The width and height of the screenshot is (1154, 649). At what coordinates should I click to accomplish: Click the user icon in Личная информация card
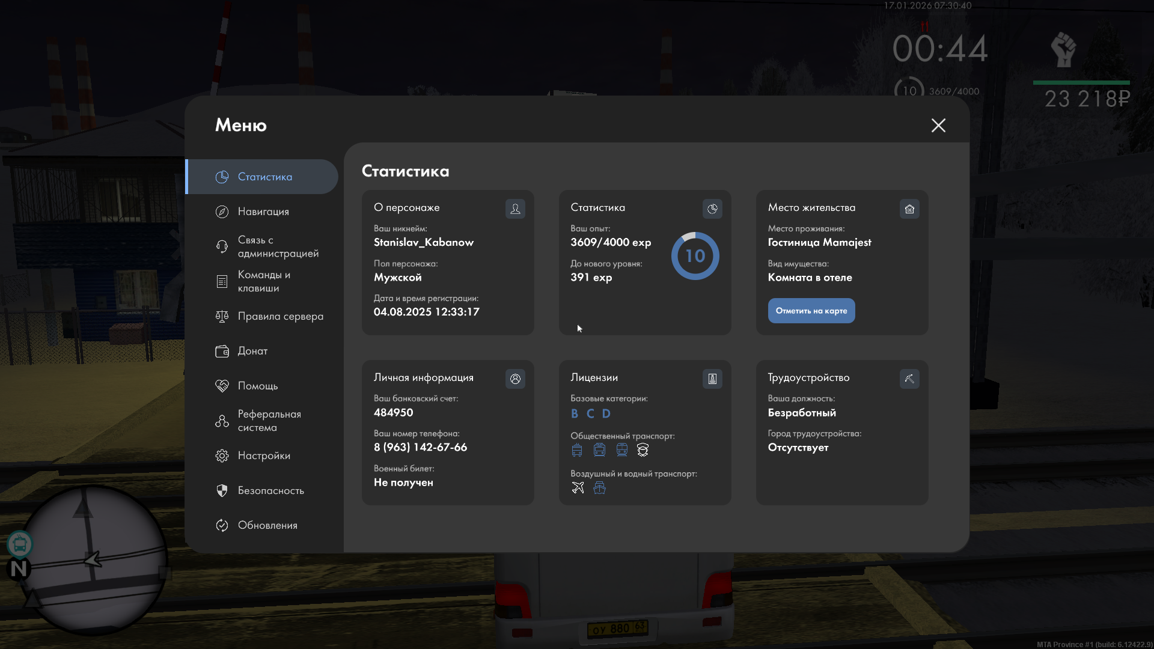(515, 379)
